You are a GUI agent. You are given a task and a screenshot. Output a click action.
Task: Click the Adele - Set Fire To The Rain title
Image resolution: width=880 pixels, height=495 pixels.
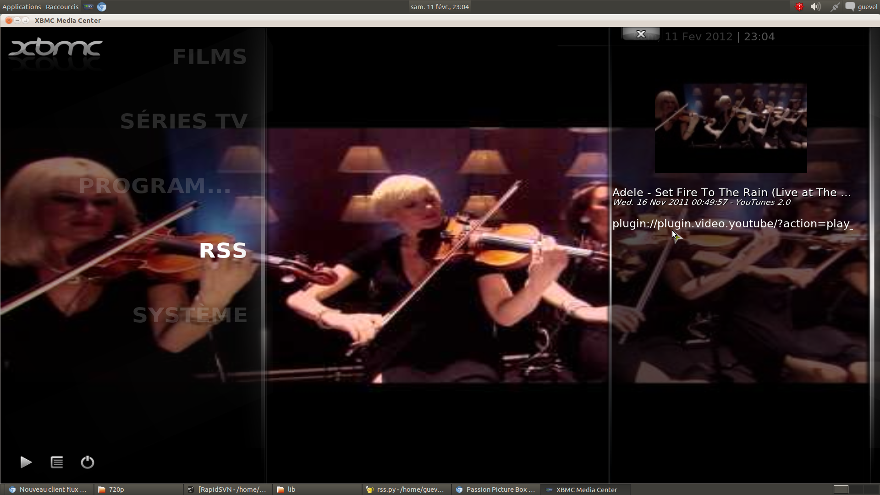click(731, 192)
